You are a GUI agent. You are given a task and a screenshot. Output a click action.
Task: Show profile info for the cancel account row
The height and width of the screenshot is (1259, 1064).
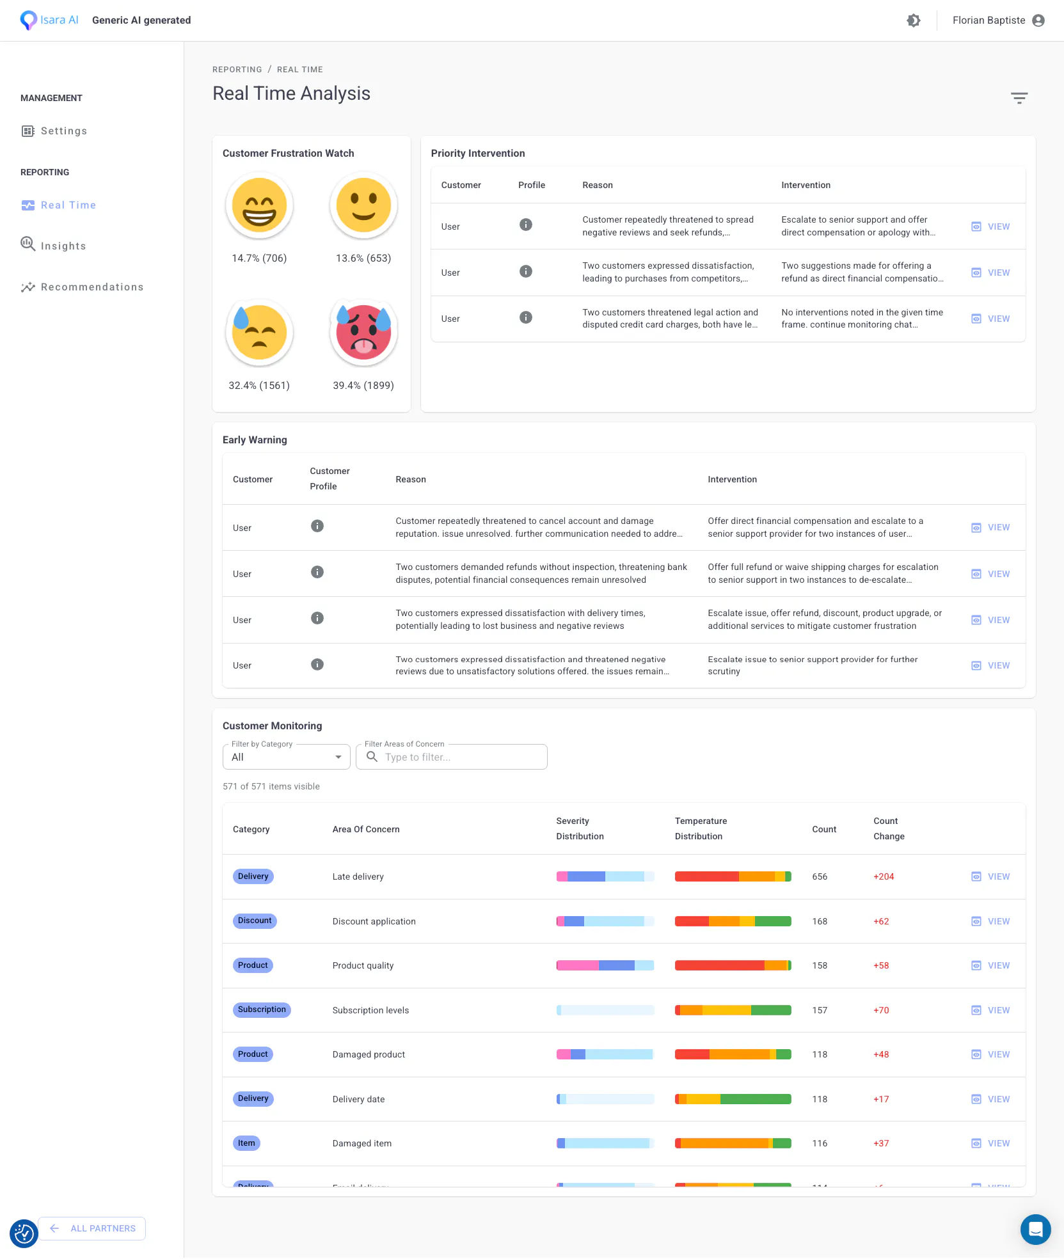point(317,526)
